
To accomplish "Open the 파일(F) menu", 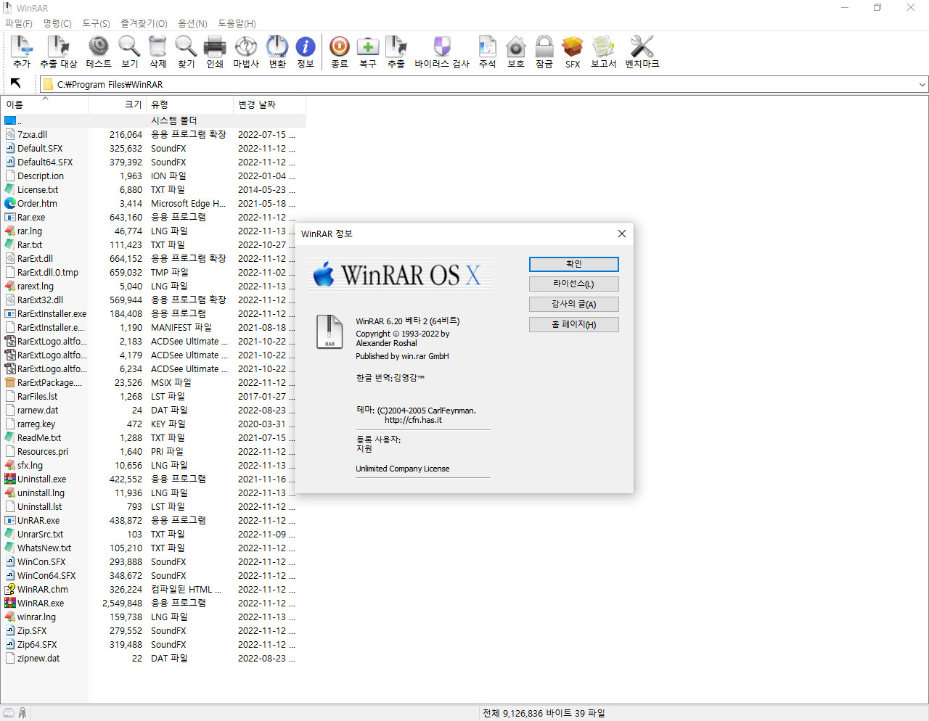I will pyautogui.click(x=19, y=23).
